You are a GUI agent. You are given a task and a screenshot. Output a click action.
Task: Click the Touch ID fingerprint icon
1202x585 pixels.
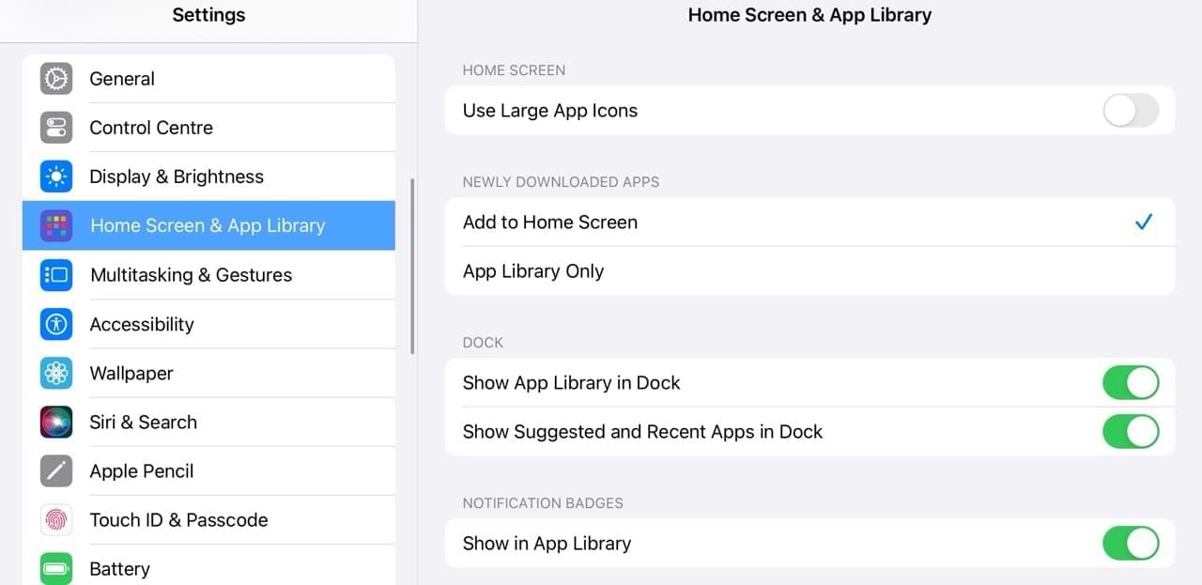coord(56,519)
